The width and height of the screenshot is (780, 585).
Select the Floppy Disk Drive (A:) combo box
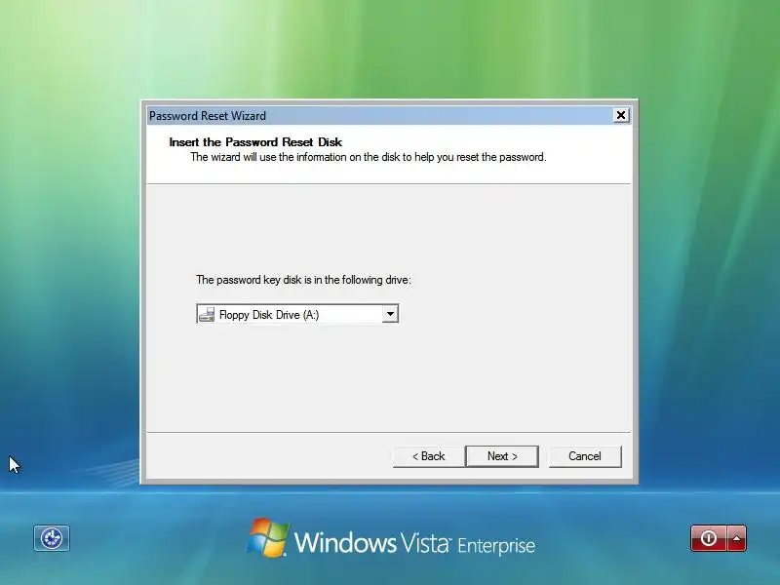click(297, 314)
